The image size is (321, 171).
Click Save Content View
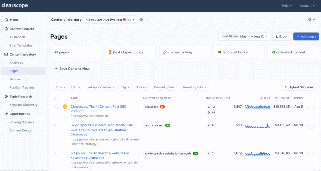72,69
